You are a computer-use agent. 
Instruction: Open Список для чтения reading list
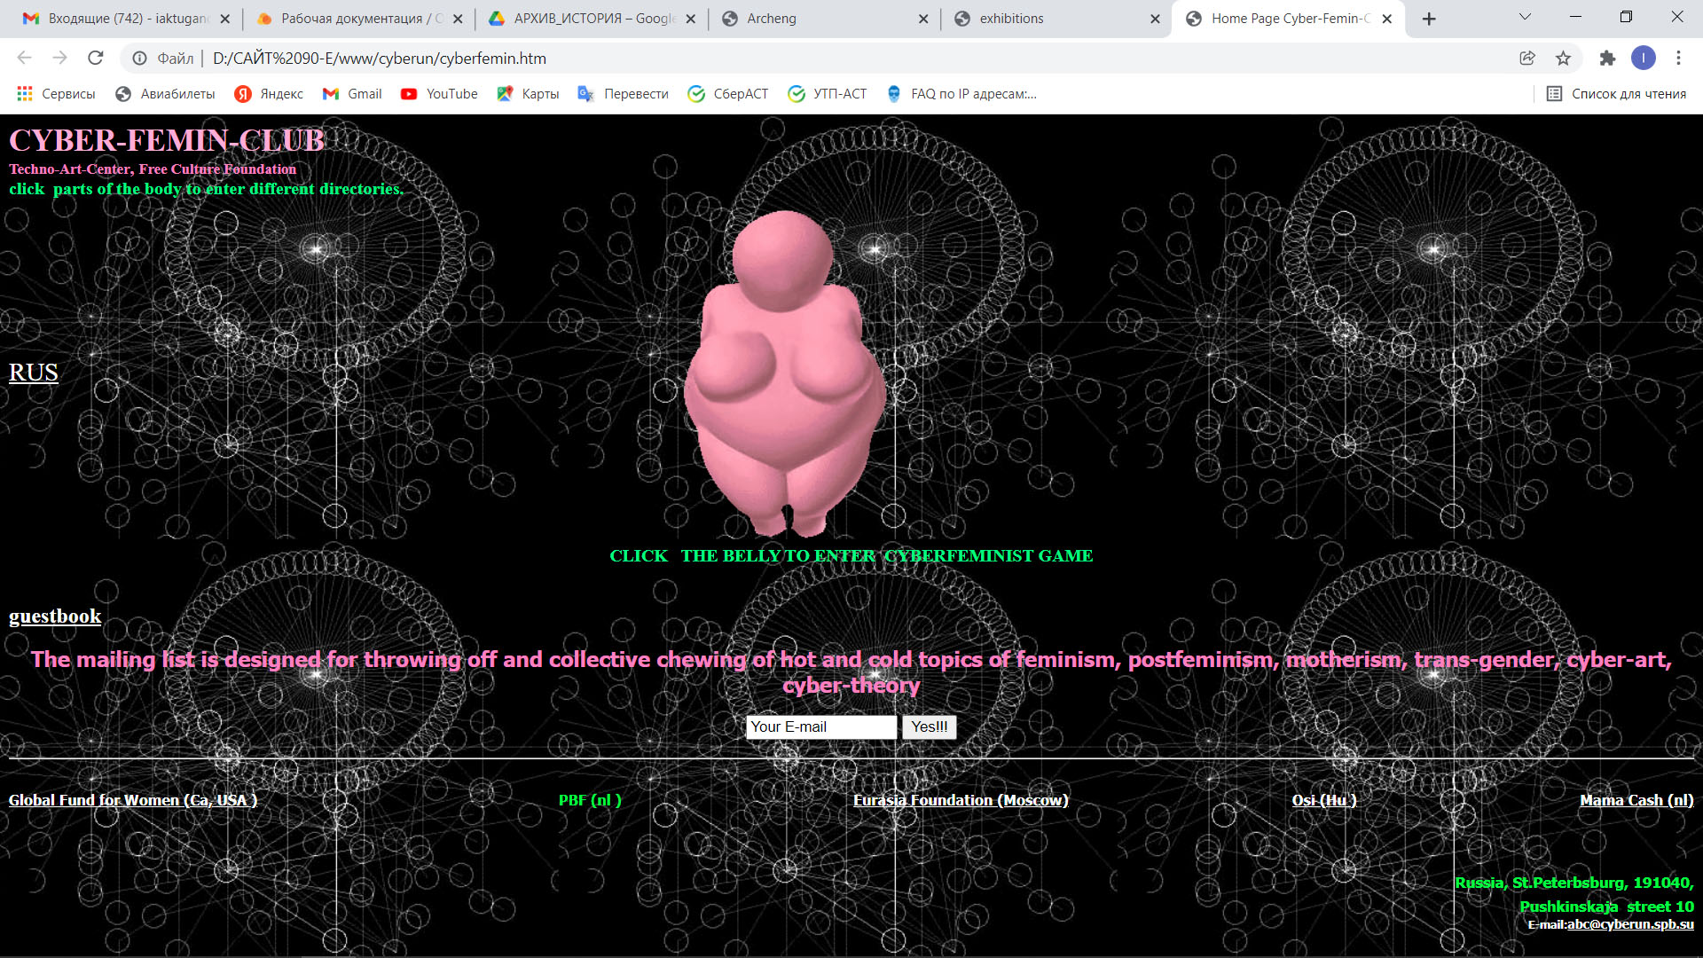point(1616,94)
